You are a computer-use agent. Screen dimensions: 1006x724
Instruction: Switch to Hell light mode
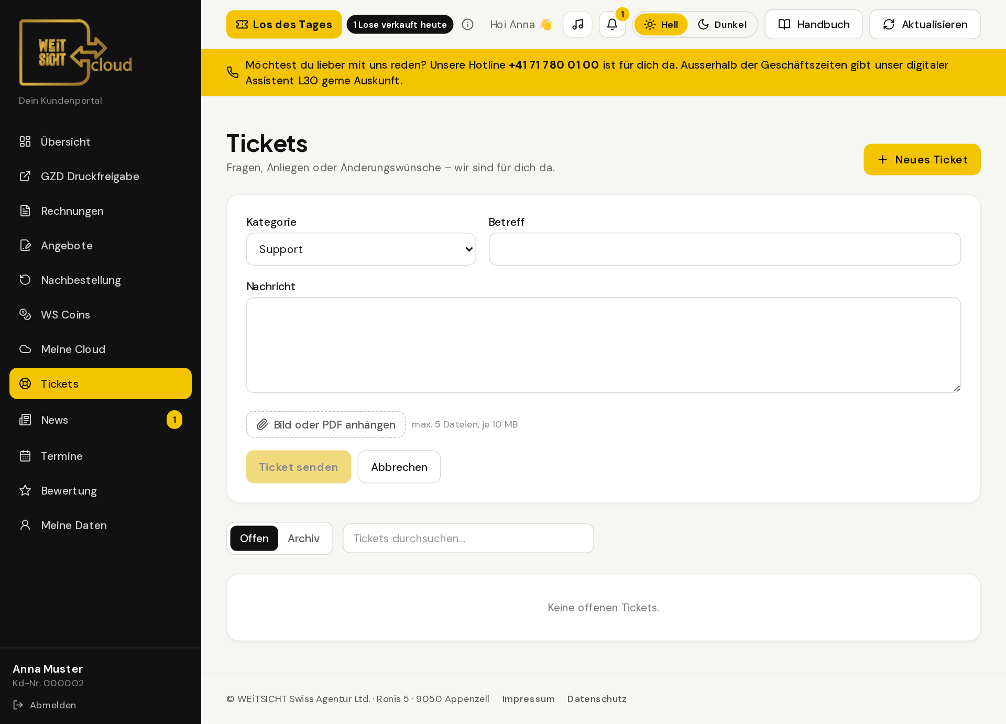(661, 25)
